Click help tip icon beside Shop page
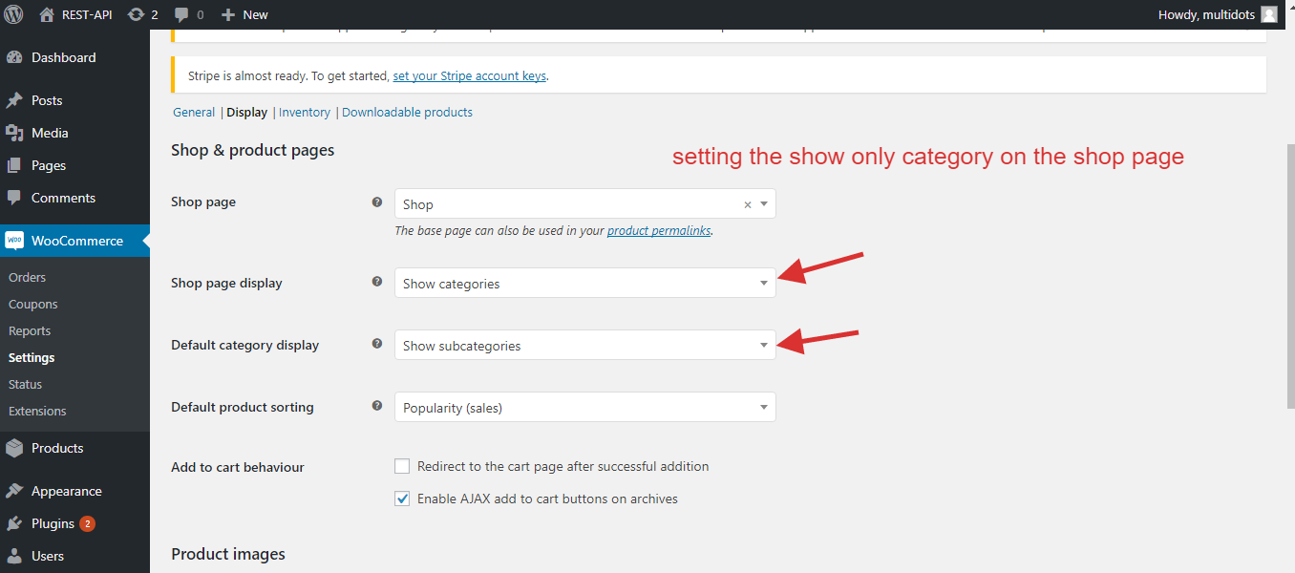 376,202
